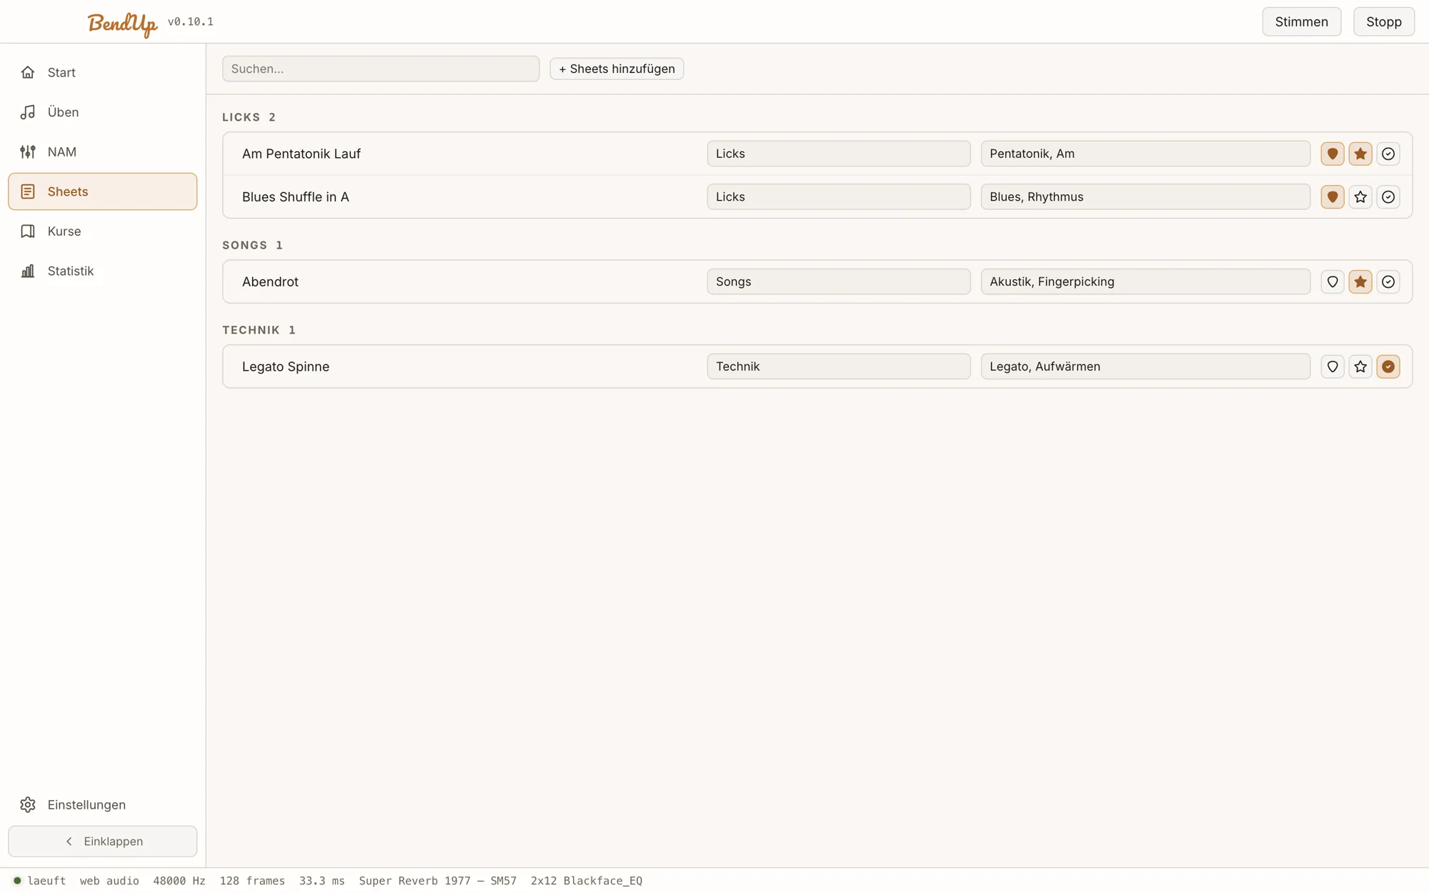Star the Blues Shuffle in A sheet
Screen dimensions: 1429x893
[1360, 196]
